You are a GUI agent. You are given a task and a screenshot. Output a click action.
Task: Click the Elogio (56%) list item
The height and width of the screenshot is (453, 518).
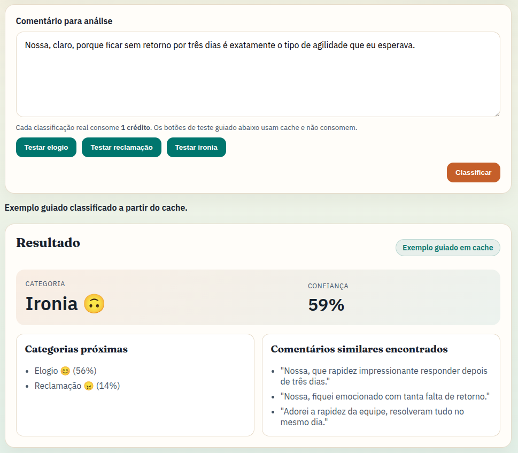[65, 371]
